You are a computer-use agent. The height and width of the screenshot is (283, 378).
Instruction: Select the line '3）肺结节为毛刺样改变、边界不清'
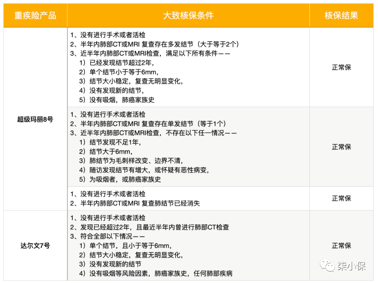[131, 161]
